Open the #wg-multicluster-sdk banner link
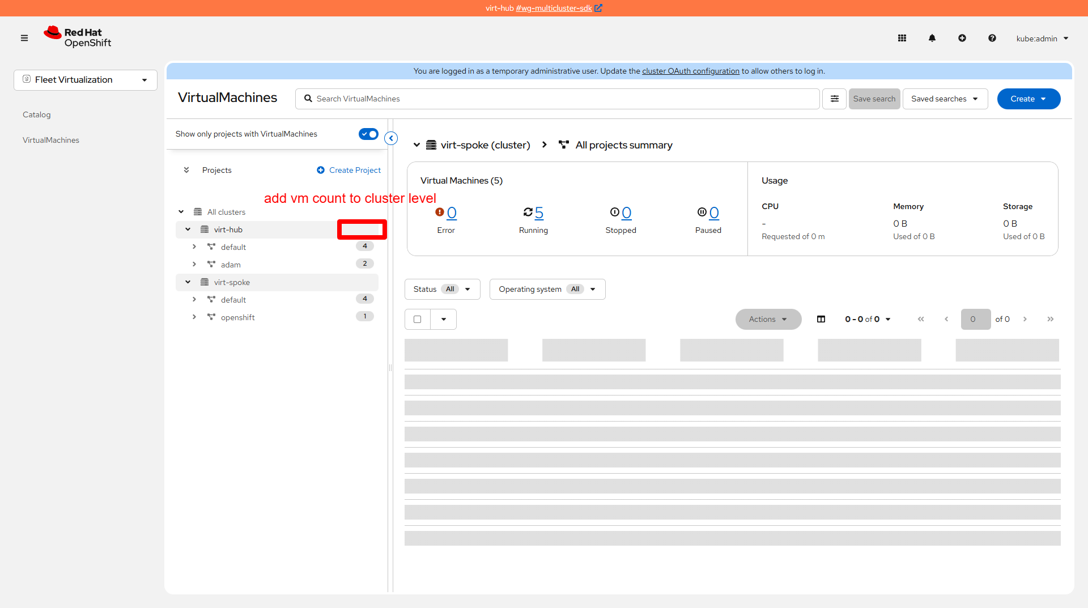 554,8
